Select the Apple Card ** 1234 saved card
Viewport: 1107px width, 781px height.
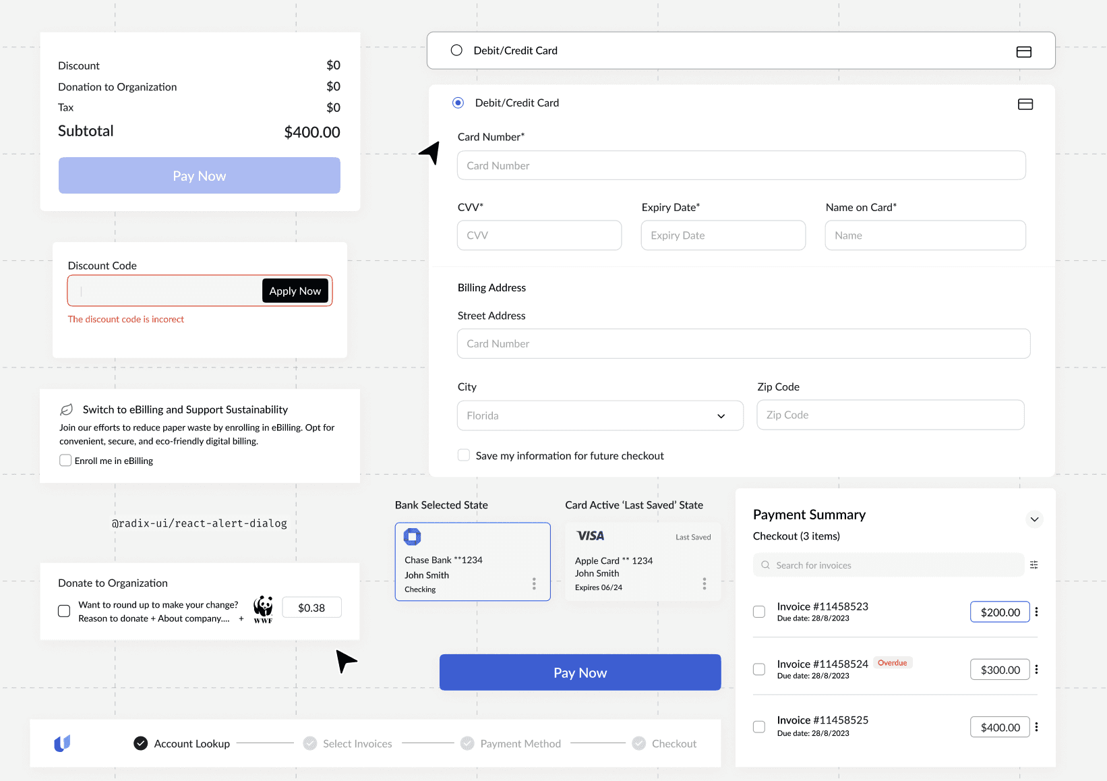[x=643, y=562]
